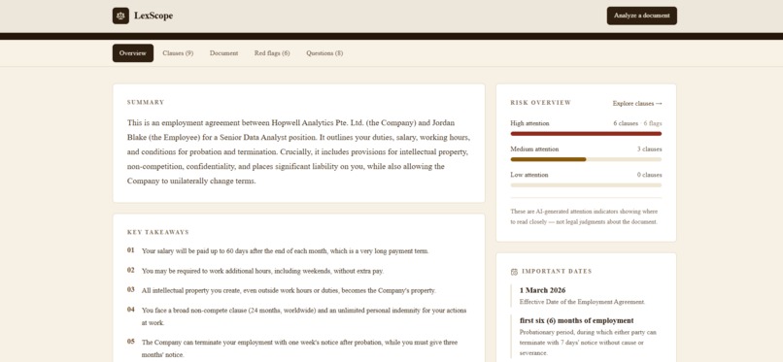Image resolution: width=783 pixels, height=362 pixels.
Task: Open the Document tab
Action: (223, 53)
